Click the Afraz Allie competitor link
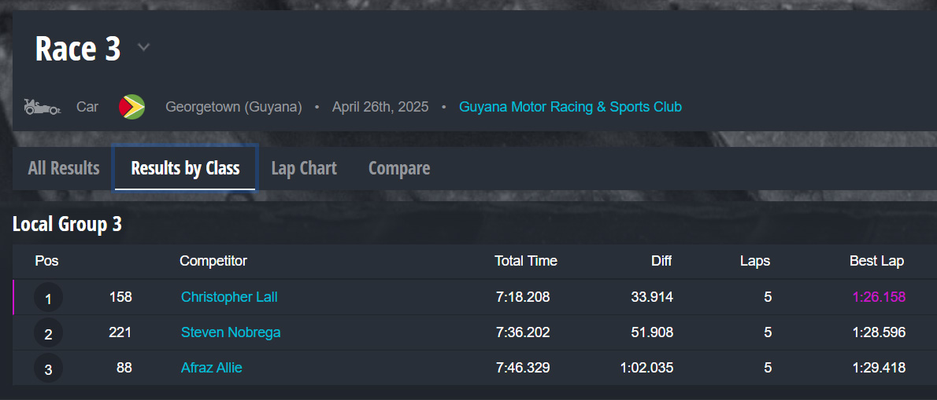The height and width of the screenshot is (400, 937). [x=212, y=368]
